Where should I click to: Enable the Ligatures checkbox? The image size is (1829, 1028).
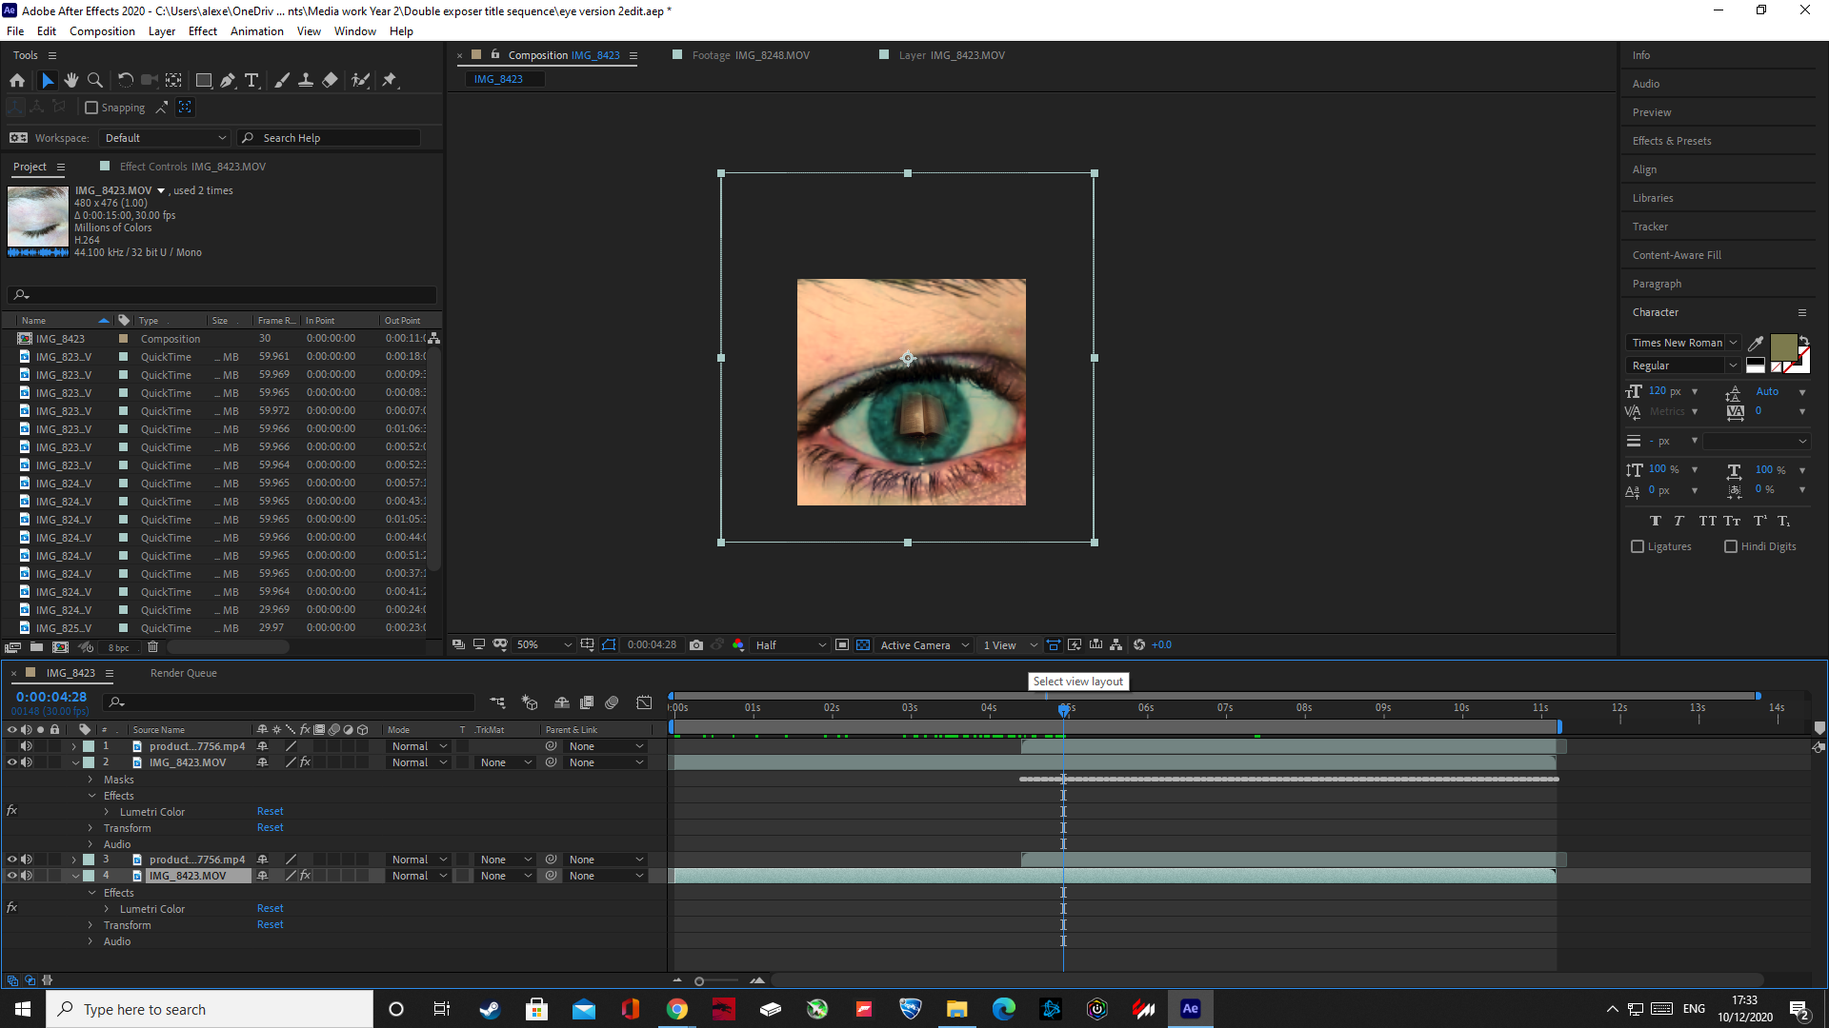1638,546
